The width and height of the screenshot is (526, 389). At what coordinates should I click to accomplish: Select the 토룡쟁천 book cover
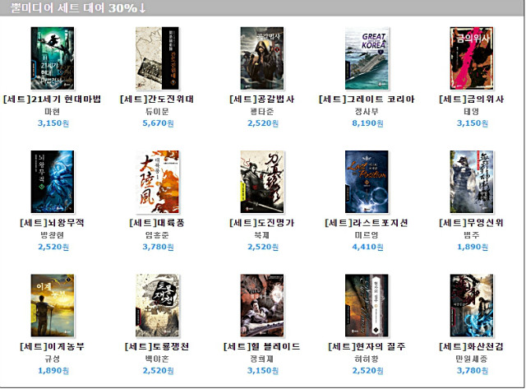(157, 305)
